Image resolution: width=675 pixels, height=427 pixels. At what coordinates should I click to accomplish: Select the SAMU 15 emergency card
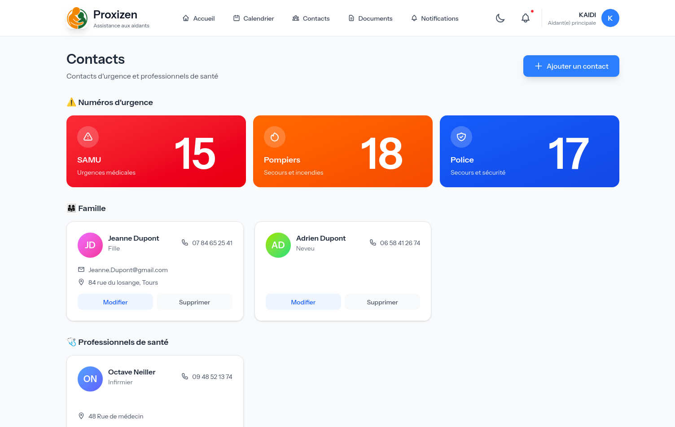[x=156, y=151]
